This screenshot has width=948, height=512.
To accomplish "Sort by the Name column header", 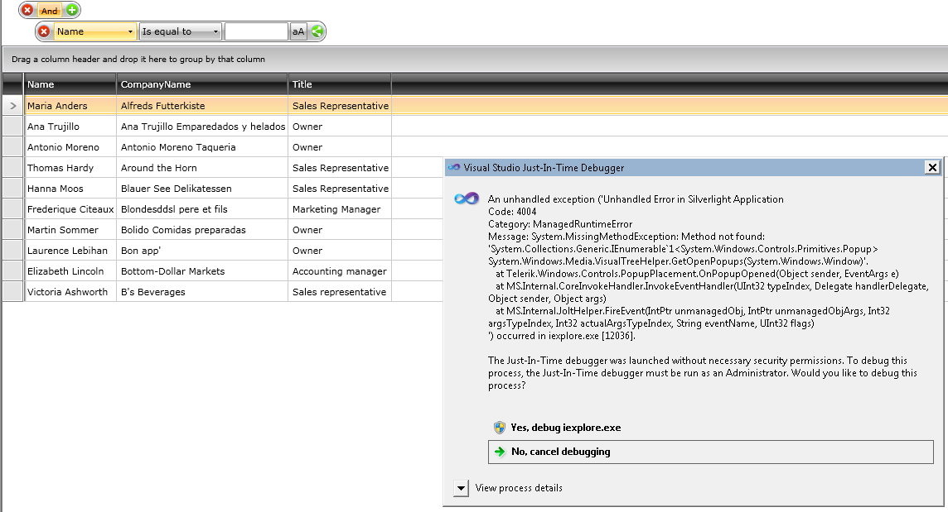I will click(x=70, y=84).
